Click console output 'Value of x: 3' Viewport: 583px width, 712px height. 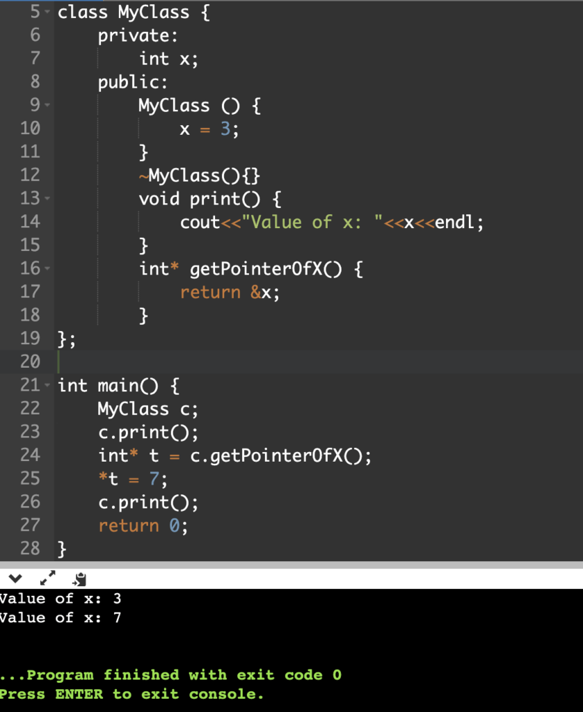(61, 599)
